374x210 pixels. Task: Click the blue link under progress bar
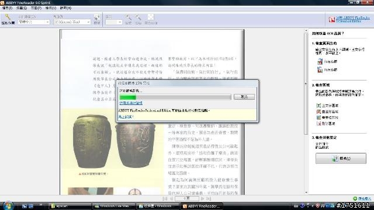[131, 103]
